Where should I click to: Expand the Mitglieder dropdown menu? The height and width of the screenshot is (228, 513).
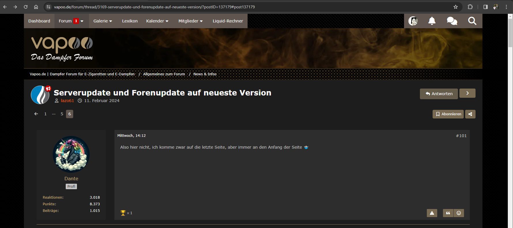click(190, 21)
